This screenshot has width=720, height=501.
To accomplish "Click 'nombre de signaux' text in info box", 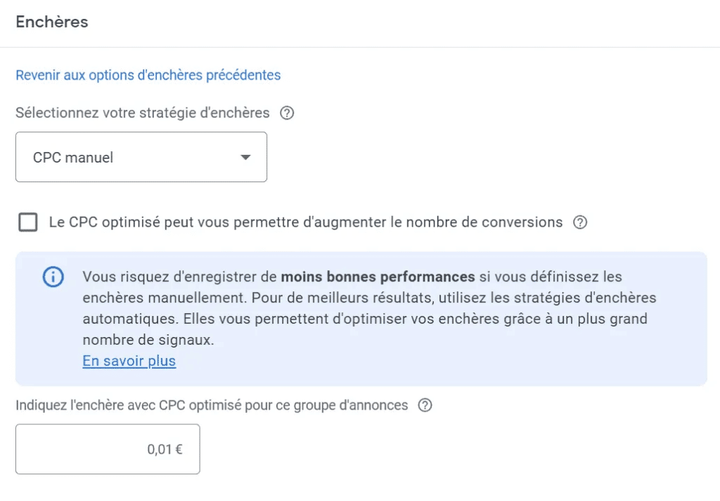I will [x=148, y=340].
